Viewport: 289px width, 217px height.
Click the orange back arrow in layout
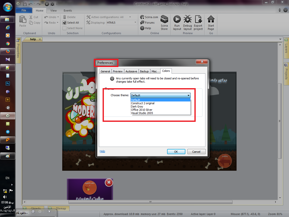[225, 161]
